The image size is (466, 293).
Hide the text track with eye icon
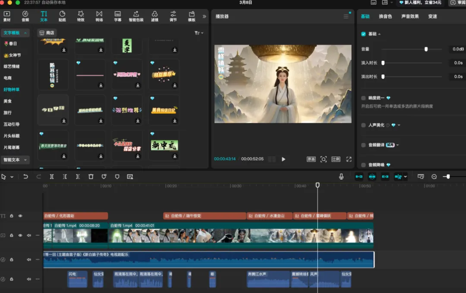tap(20, 216)
